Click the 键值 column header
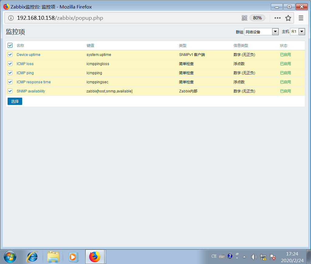Viewport: 311px width, 264px height. 90,46
